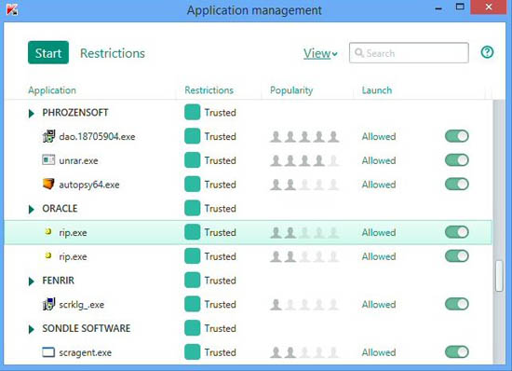The height and width of the screenshot is (371, 512).
Task: Click Trusted restriction square for dao.18705904.exe
Action: pos(192,136)
